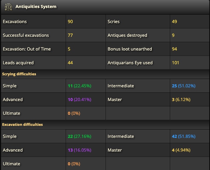Screen dimensions: 210x170
Task: Click the Scrying difficulties section heading
Action: tap(19, 74)
